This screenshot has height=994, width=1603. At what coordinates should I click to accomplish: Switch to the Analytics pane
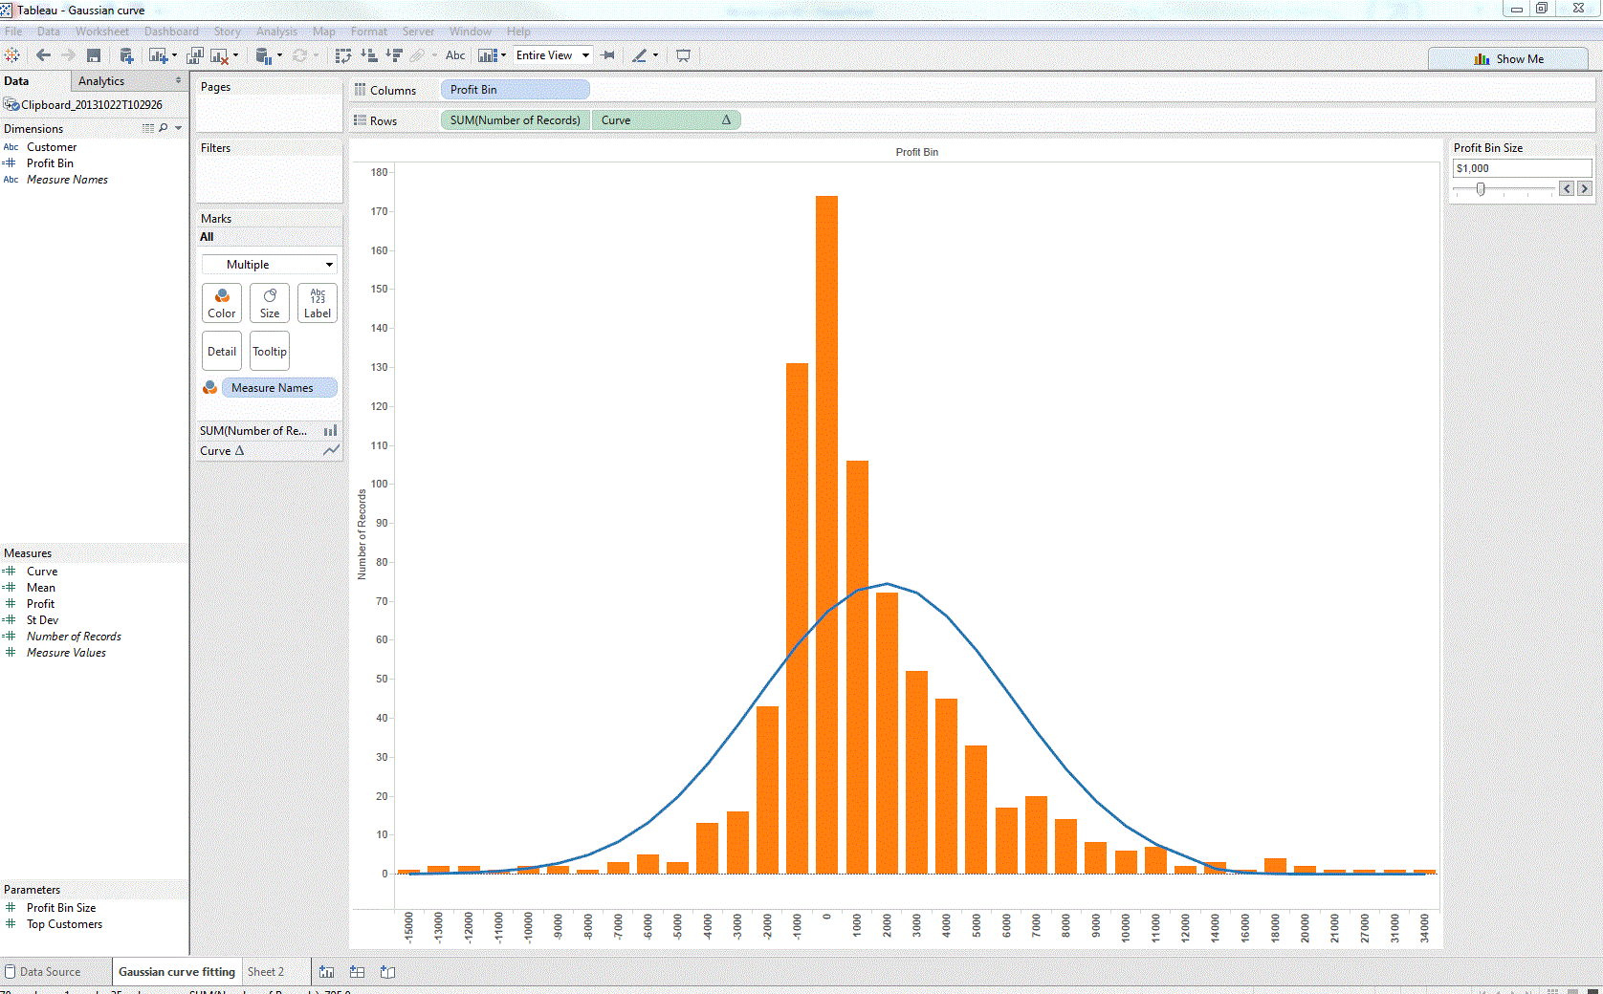pos(100,80)
